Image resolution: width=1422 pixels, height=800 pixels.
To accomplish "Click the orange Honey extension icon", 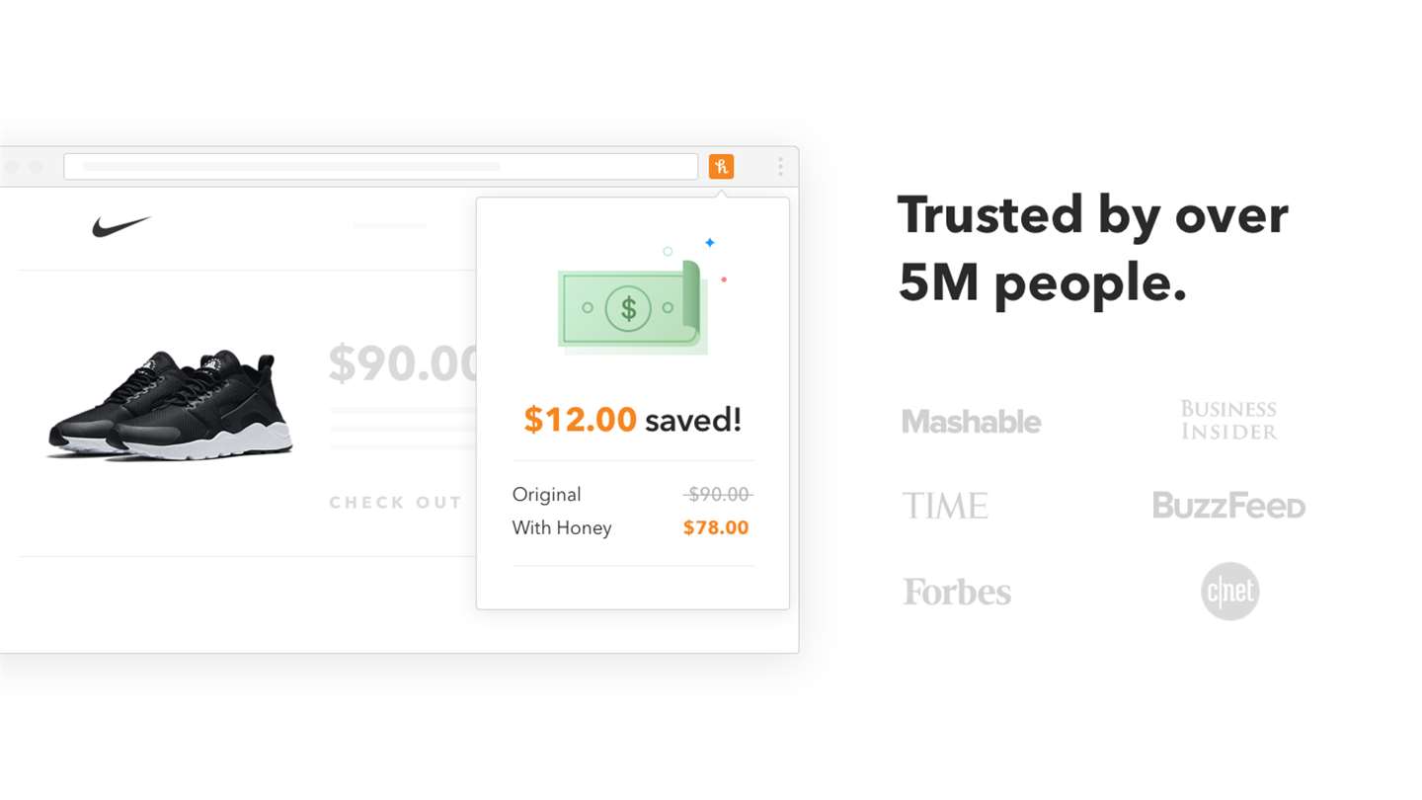I will 721,166.
